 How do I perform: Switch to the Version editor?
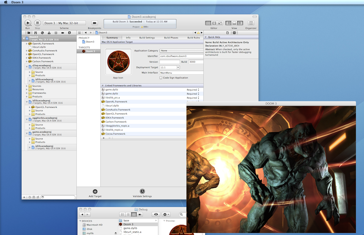tap(220, 23)
